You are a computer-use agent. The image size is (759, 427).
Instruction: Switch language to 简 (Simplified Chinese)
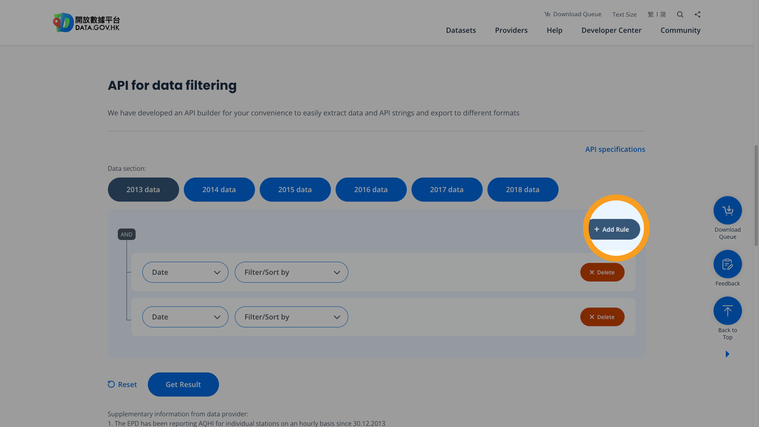[x=663, y=14]
